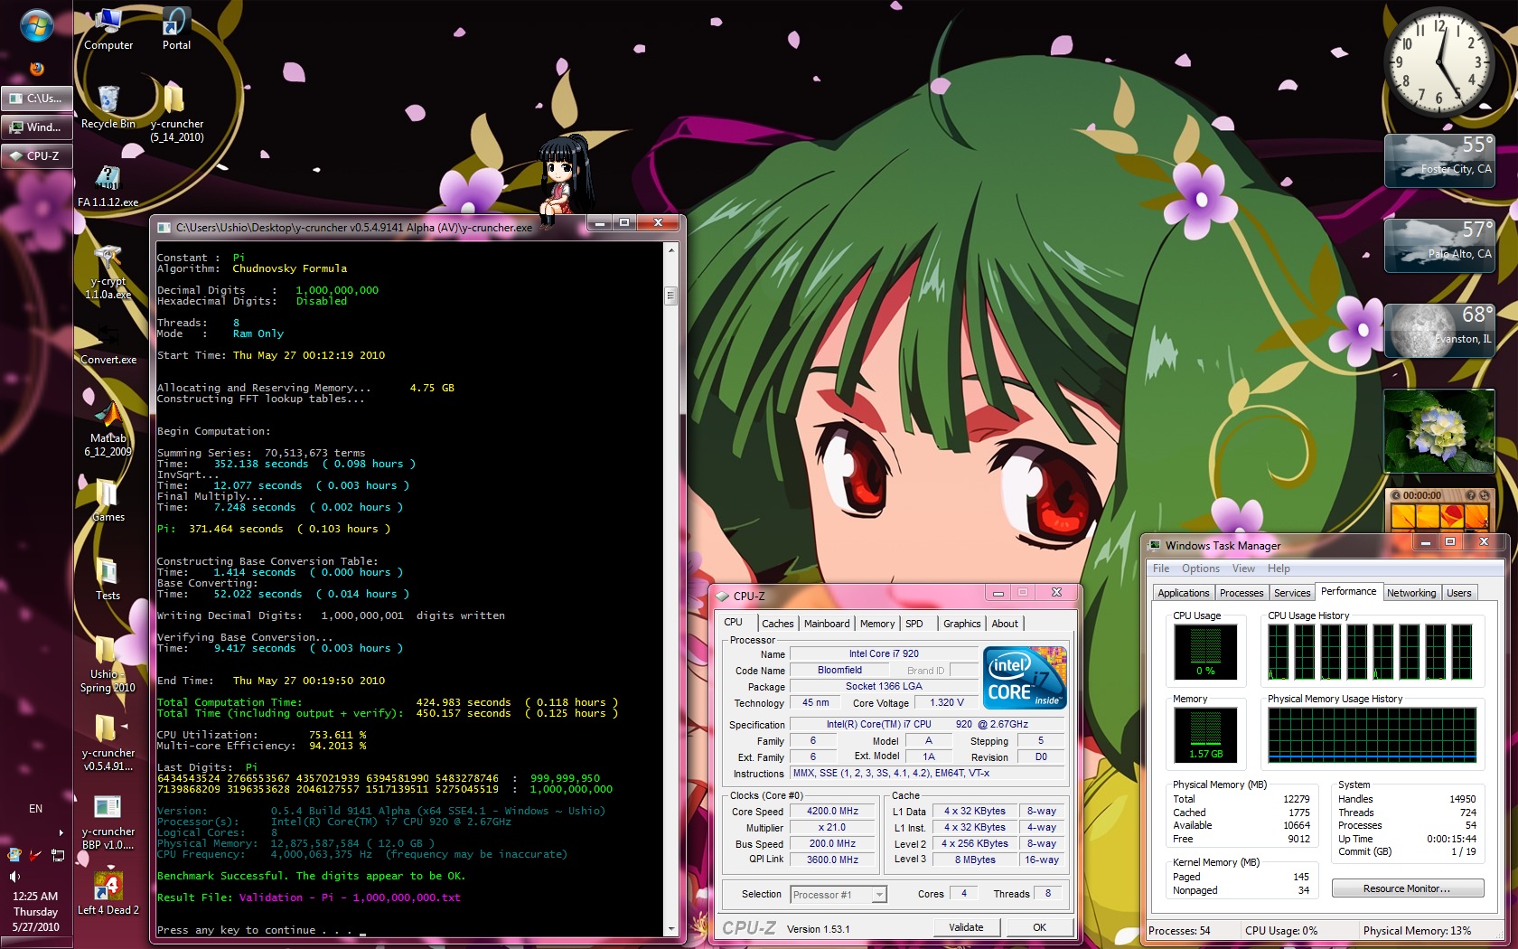Click the CPU Usage History graph

(x=1371, y=651)
